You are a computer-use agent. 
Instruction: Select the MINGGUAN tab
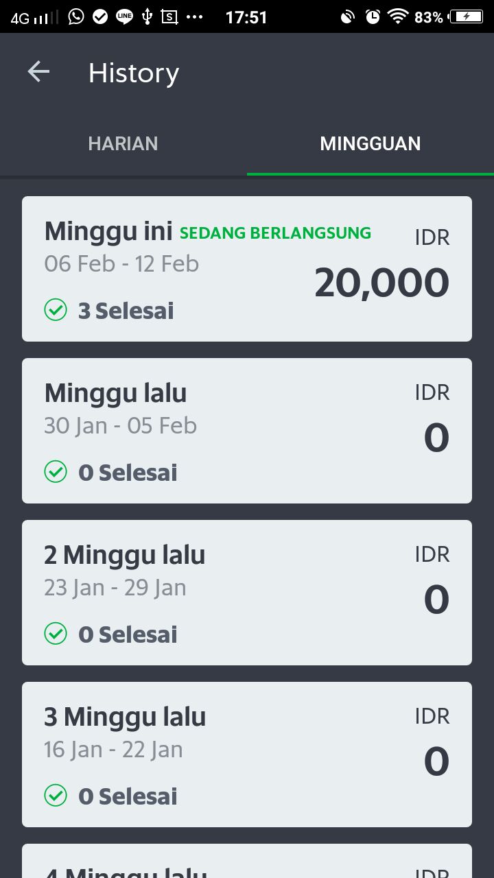(x=370, y=143)
